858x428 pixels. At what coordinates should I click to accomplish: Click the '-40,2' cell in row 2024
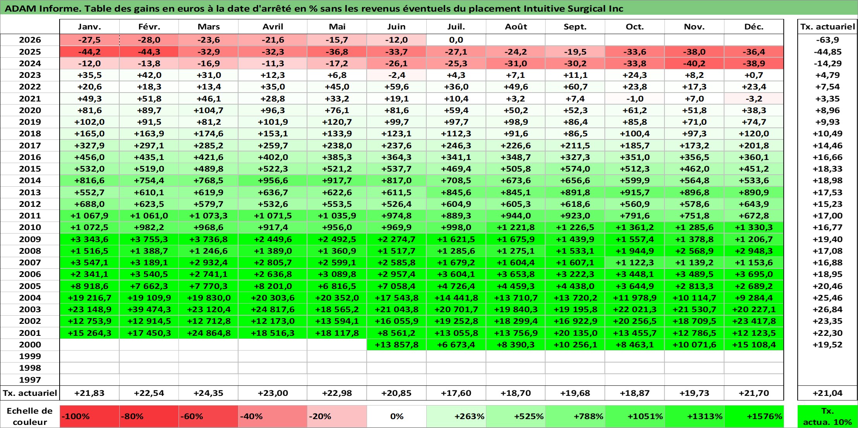(694, 64)
